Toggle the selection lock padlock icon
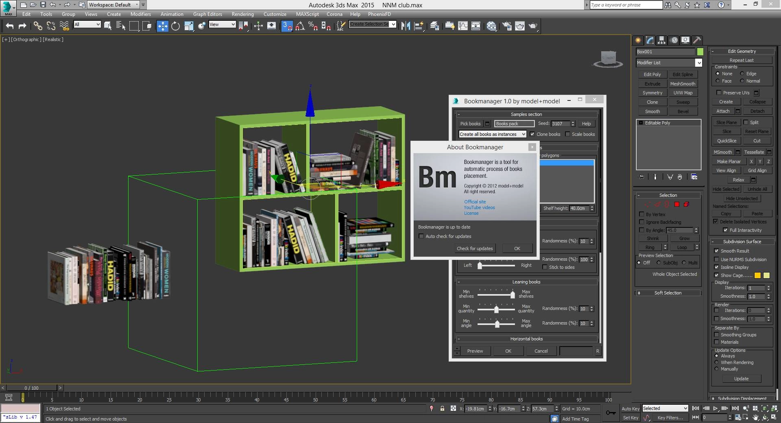Image resolution: width=781 pixels, height=423 pixels. (442, 408)
